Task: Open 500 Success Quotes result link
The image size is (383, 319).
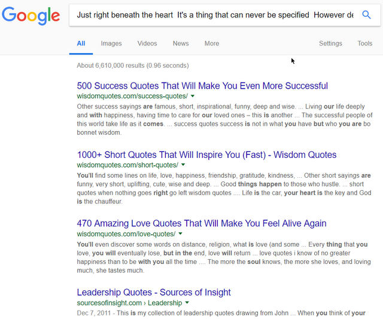Action: (x=202, y=86)
